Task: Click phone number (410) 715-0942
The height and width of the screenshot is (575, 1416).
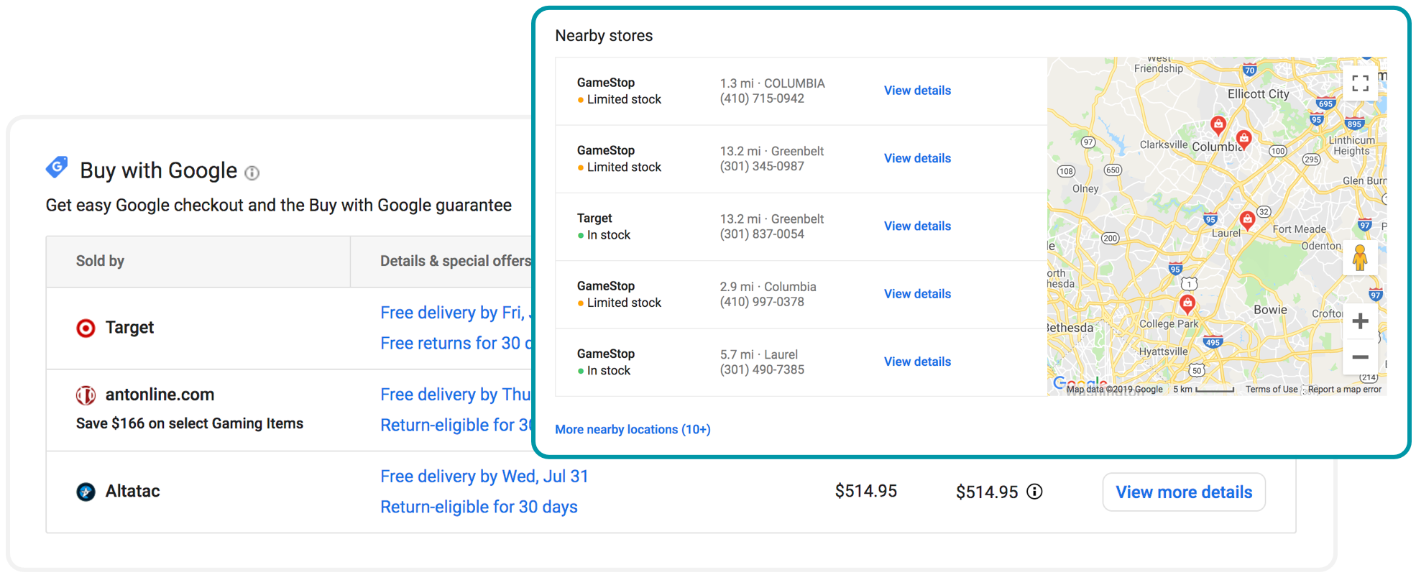Action: [762, 98]
